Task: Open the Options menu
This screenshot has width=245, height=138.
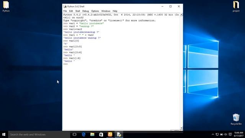Action: click(x=95, y=11)
